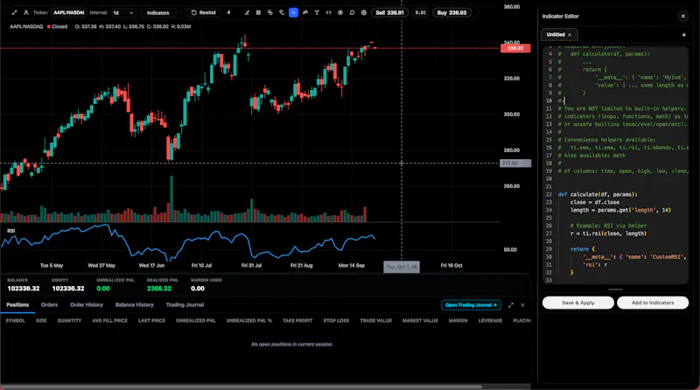700x390 pixels.
Task: Switch to the Positions tab
Action: tap(17, 305)
